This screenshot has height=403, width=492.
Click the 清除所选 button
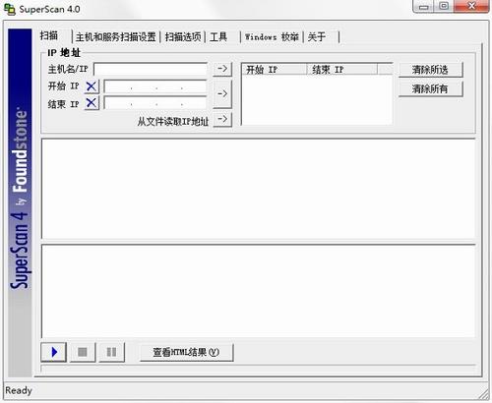tap(430, 70)
